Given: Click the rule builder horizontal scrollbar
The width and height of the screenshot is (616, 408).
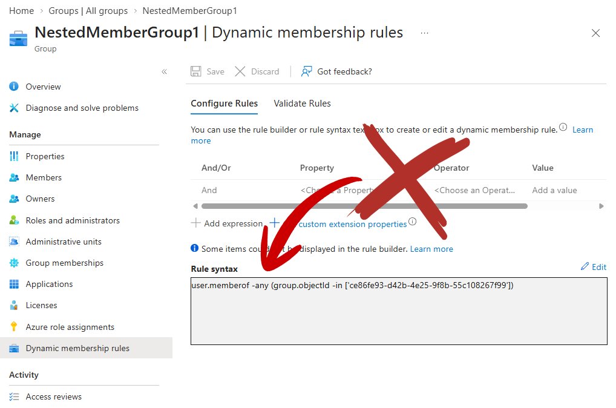Looking at the screenshot, I should [364, 206].
